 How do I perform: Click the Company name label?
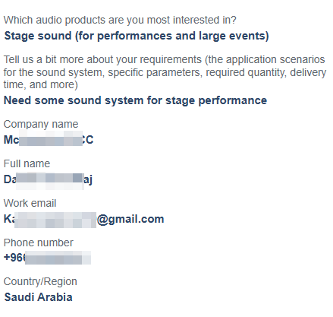click(x=41, y=124)
